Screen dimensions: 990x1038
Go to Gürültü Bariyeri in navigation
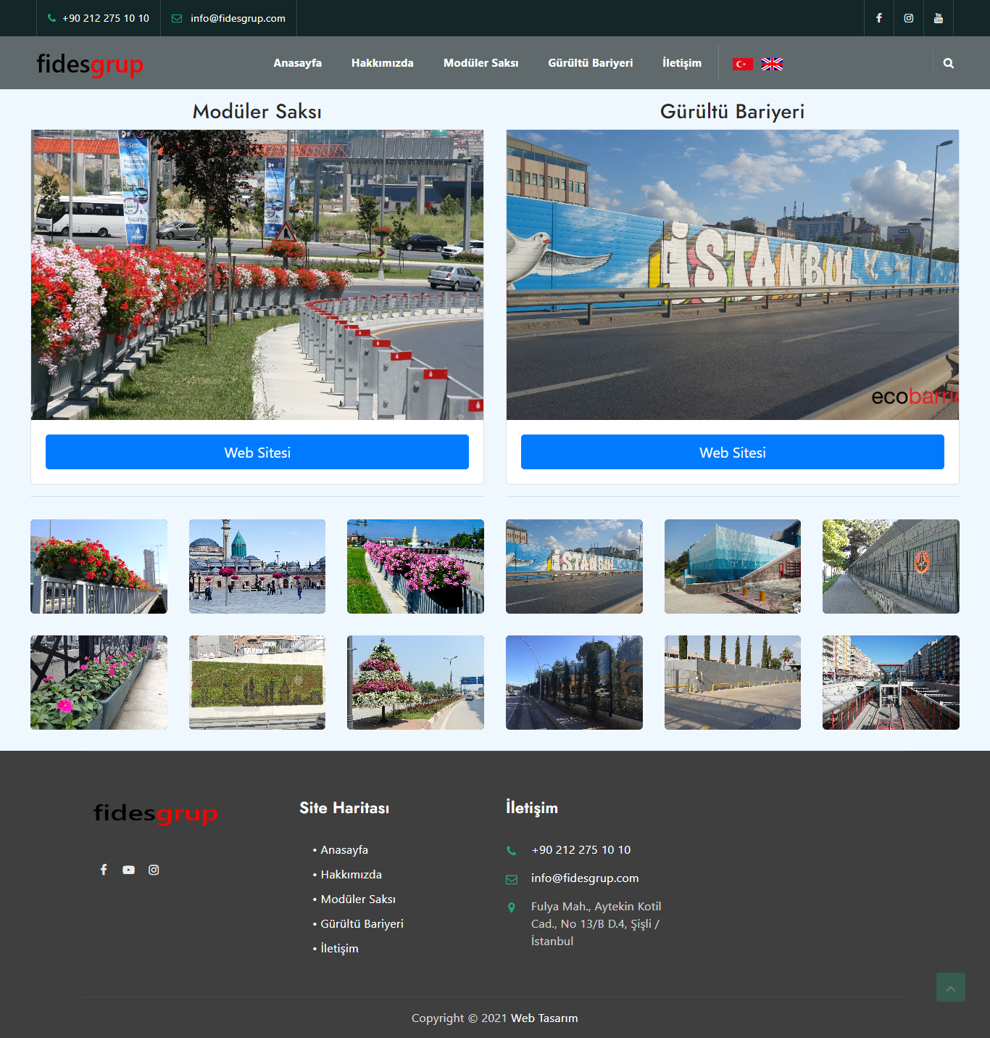pos(590,63)
